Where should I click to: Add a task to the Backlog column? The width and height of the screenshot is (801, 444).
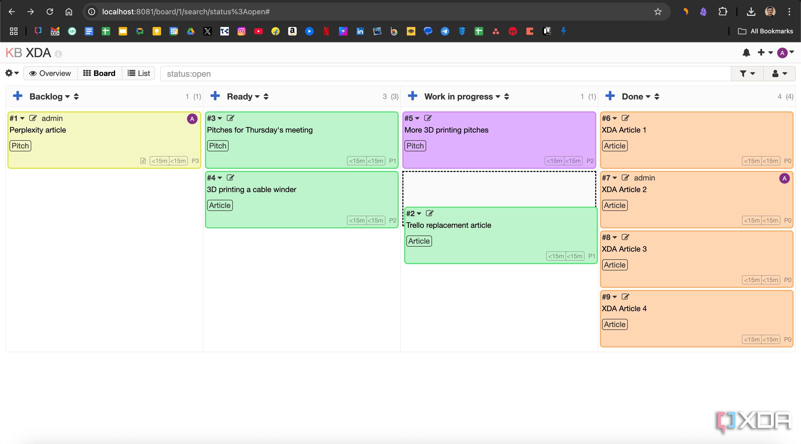pos(18,96)
